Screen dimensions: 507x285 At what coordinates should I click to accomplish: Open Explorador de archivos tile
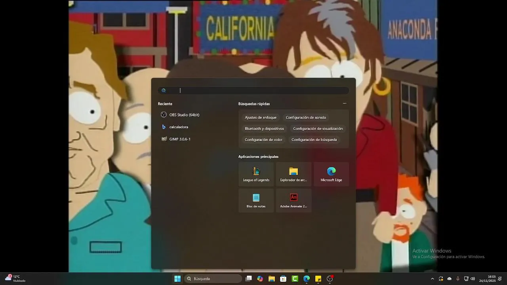(294, 174)
